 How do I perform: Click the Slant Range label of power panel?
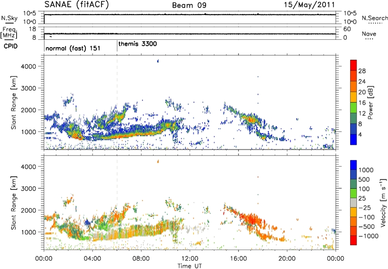(x=14, y=102)
